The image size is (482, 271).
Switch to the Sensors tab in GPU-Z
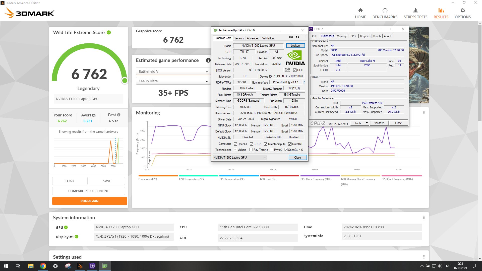[x=239, y=38]
